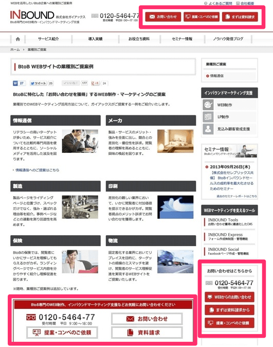This screenshot has width=273, height=347.
Task: Click the Google +1 share icon
Action: (x=95, y=83)
